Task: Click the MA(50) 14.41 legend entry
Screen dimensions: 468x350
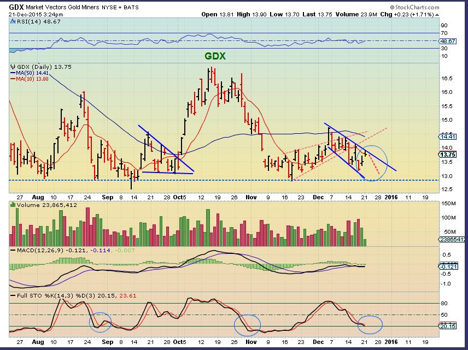Action: pos(30,73)
